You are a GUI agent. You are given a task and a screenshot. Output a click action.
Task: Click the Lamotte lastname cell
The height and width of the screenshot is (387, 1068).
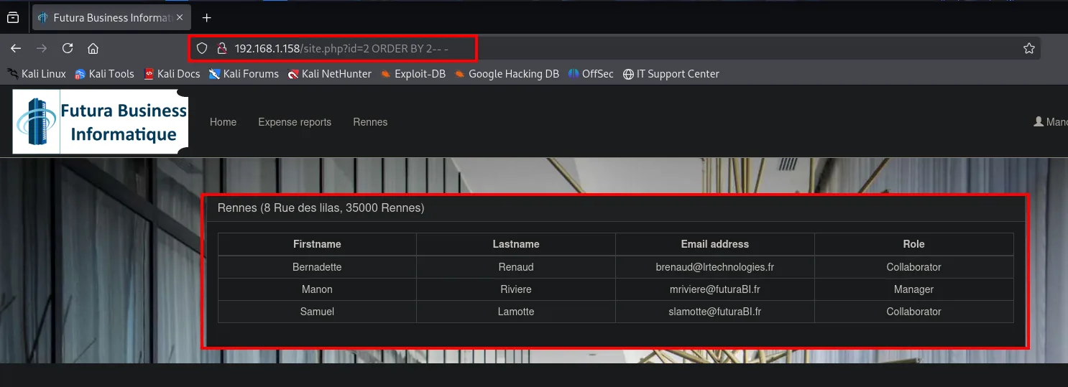coord(516,312)
